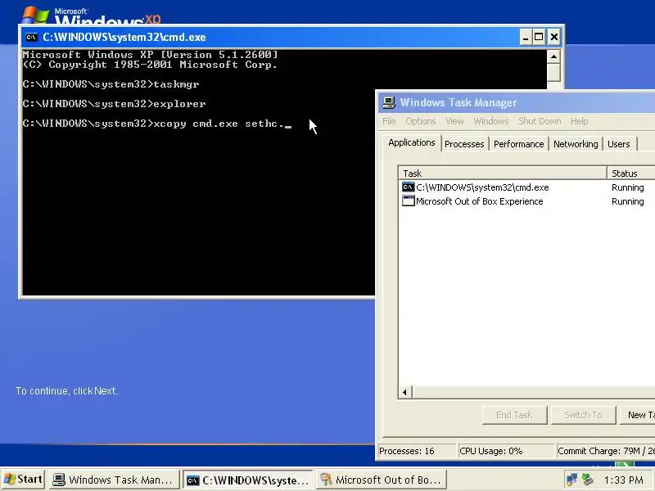Switch to the Networking tab
The width and height of the screenshot is (655, 491).
coord(576,144)
